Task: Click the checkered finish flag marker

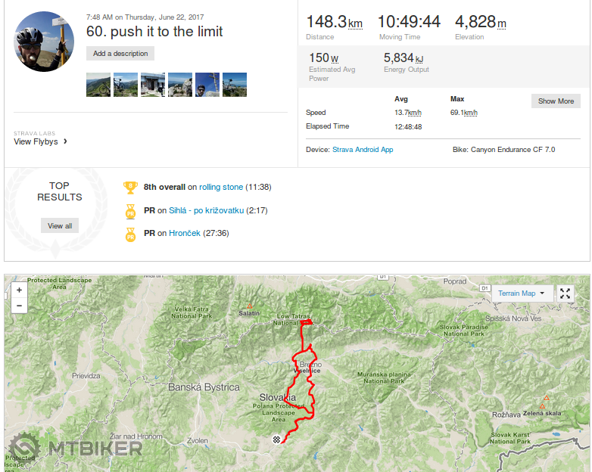Action: click(x=278, y=439)
